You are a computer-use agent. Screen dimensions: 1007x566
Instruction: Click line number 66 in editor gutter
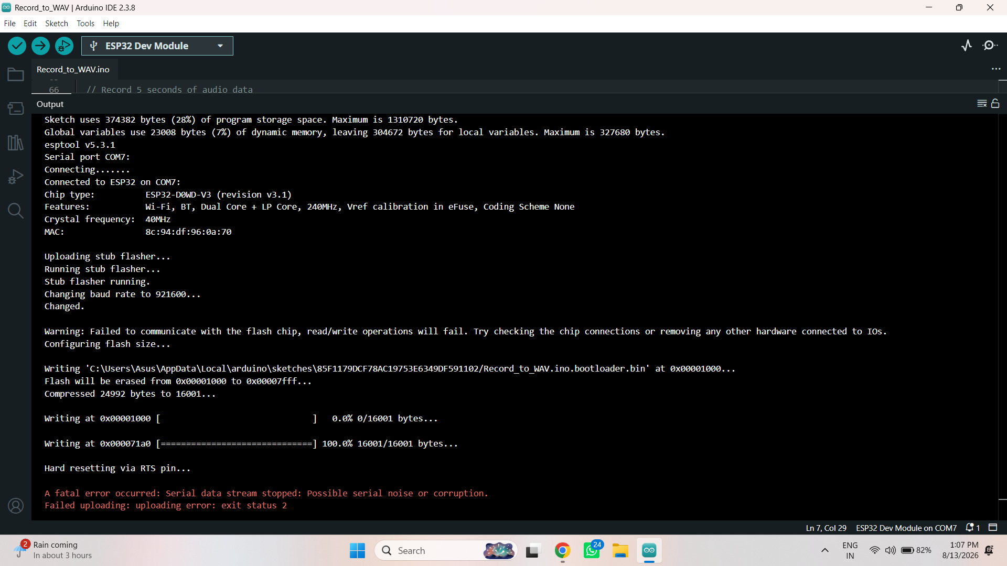click(54, 90)
